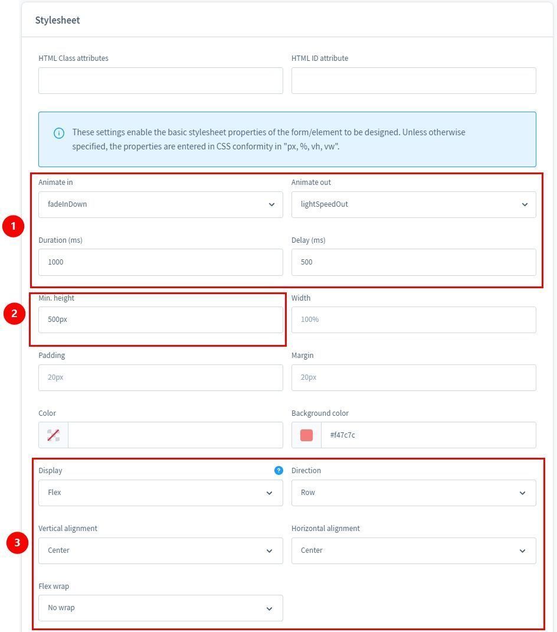Click the HTML ID attribute field
This screenshot has height=632, width=557.
click(413, 80)
